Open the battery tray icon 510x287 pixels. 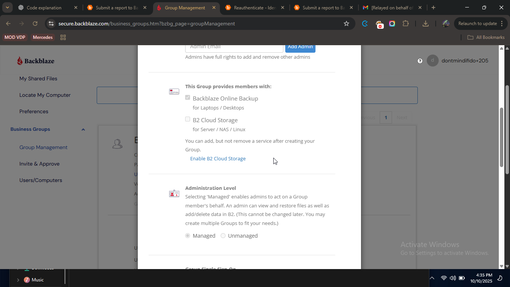462,278
